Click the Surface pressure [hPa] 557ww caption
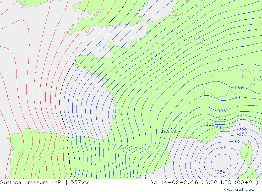262x192 pixels. pyautogui.click(x=45, y=182)
